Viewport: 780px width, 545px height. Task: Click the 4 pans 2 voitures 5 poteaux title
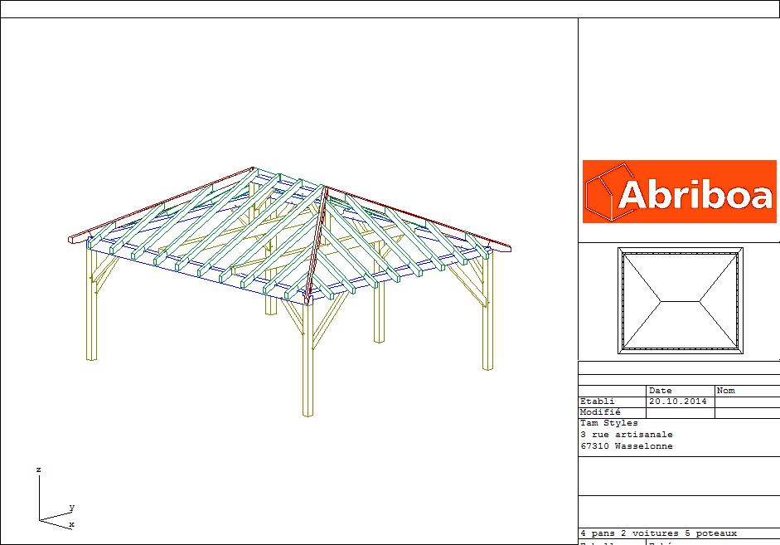point(657,533)
